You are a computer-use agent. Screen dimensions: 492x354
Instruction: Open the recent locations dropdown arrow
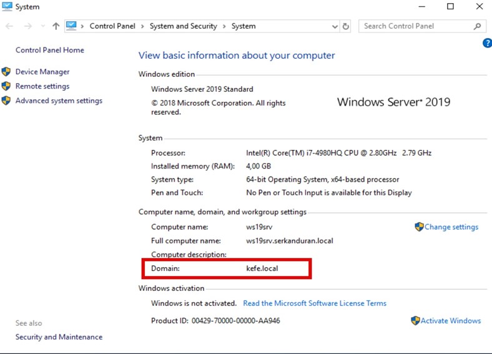[43, 26]
